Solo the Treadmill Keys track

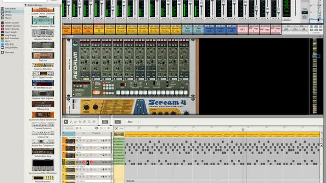tap(80, 140)
